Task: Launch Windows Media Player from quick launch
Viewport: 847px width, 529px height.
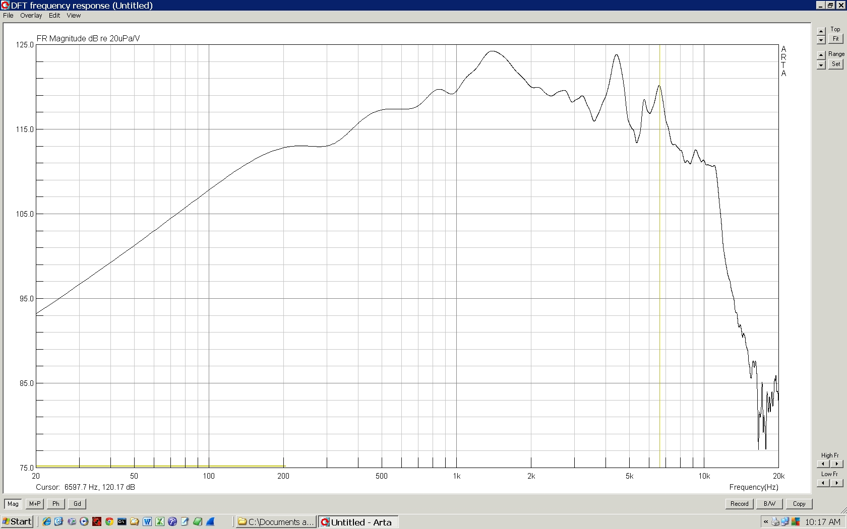Action: pyautogui.click(x=84, y=522)
